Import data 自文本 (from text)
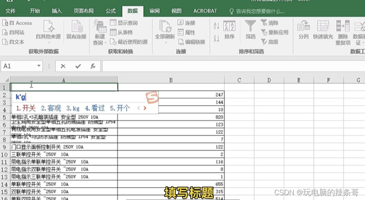The height and width of the screenshot is (200, 365). tap(13, 42)
